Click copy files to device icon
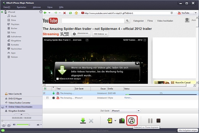 110,120
